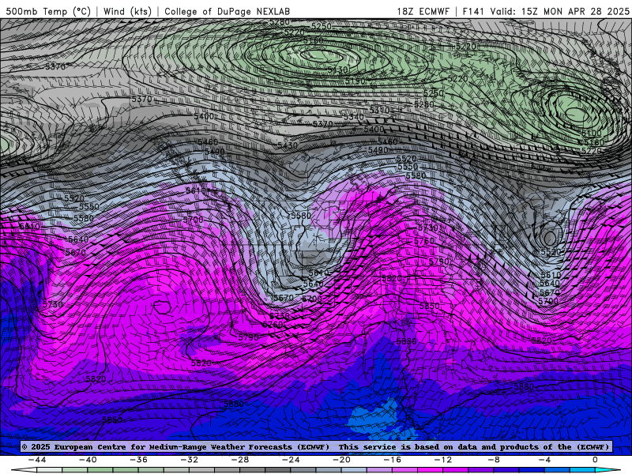Screen dimensions: 632x474
Task: Click the -20 colorbar temperature label
Action: point(341,460)
